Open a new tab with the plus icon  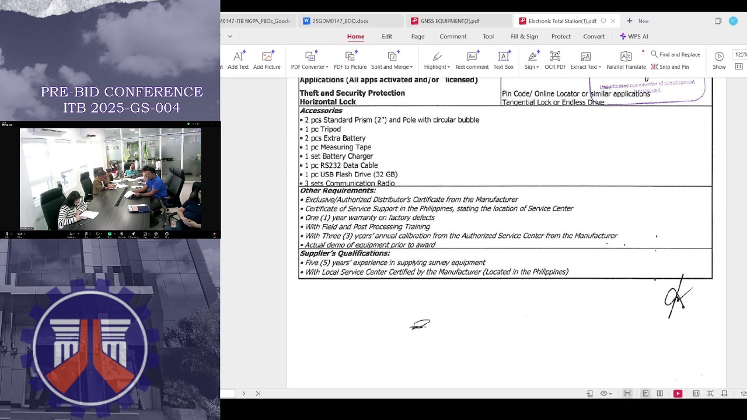point(629,21)
